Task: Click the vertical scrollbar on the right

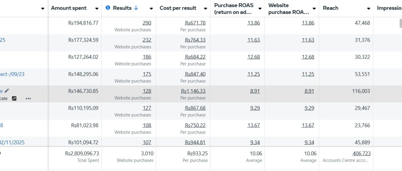Action: pyautogui.click(x=401, y=23)
